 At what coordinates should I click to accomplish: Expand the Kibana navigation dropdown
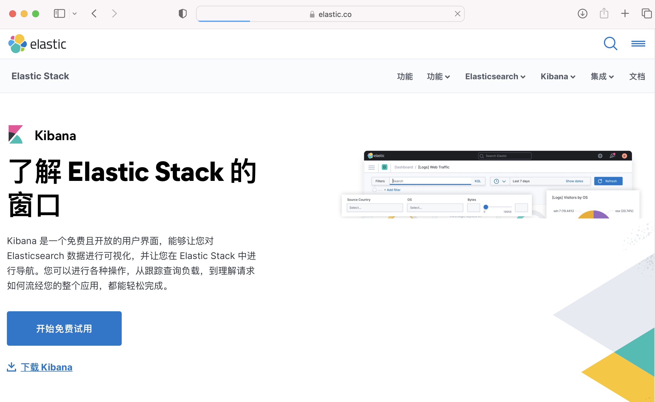point(558,76)
